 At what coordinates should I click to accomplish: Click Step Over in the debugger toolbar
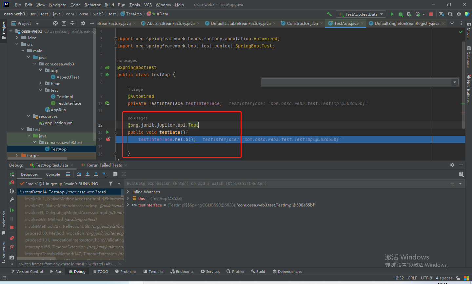pos(79,174)
